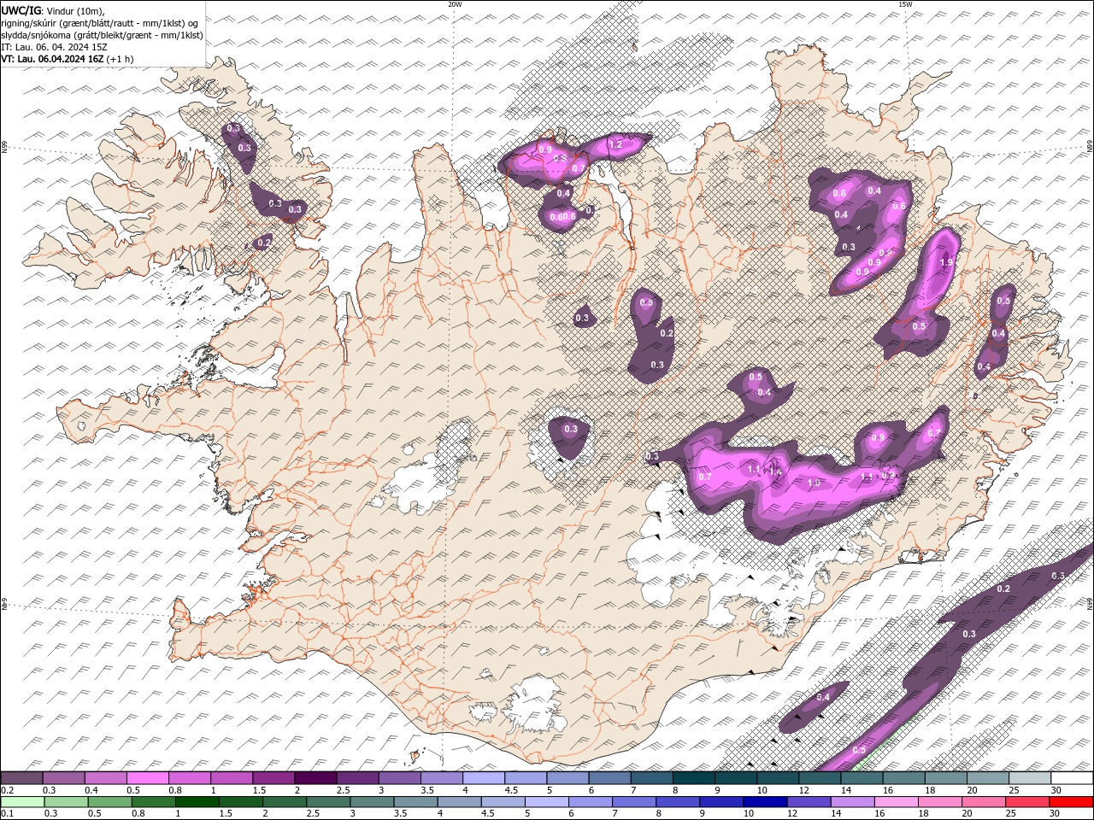Click the '0.1' label under the lower legend
1094x820 pixels.
(7, 814)
